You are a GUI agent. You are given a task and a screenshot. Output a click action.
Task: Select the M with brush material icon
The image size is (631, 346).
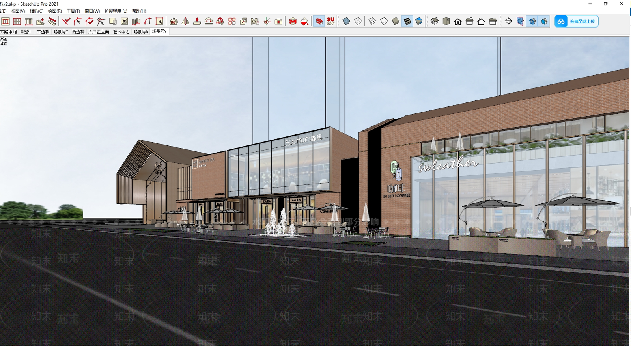point(255,21)
